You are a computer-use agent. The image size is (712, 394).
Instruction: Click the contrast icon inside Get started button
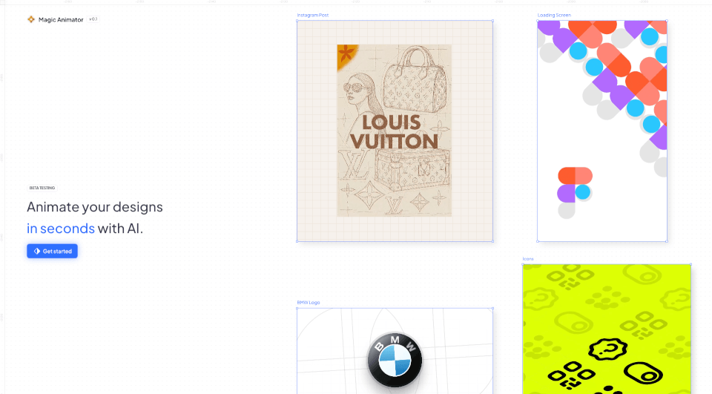(37, 252)
